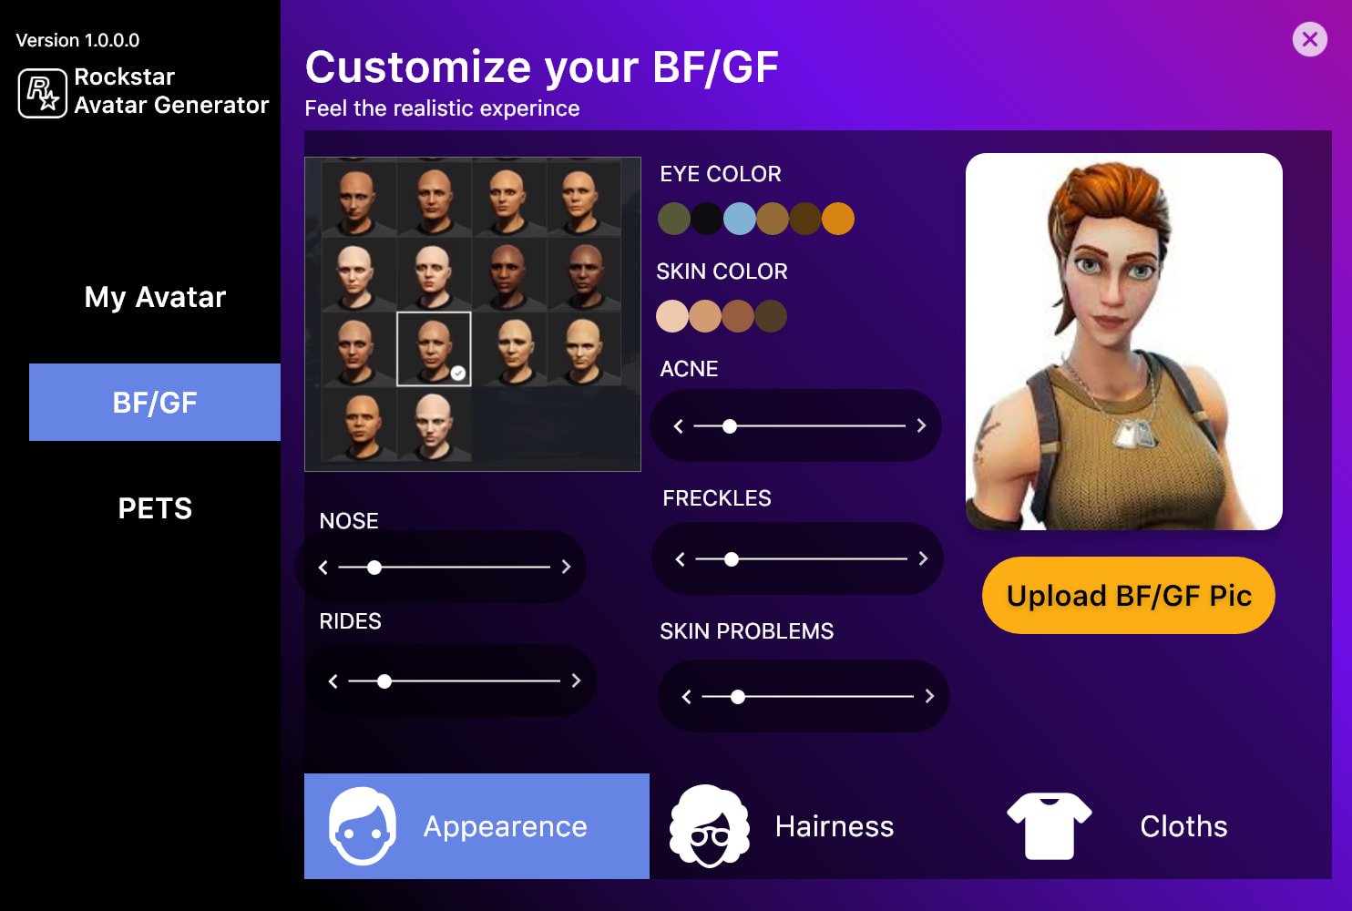
Task: Close the customize dialog
Action: (1310, 39)
